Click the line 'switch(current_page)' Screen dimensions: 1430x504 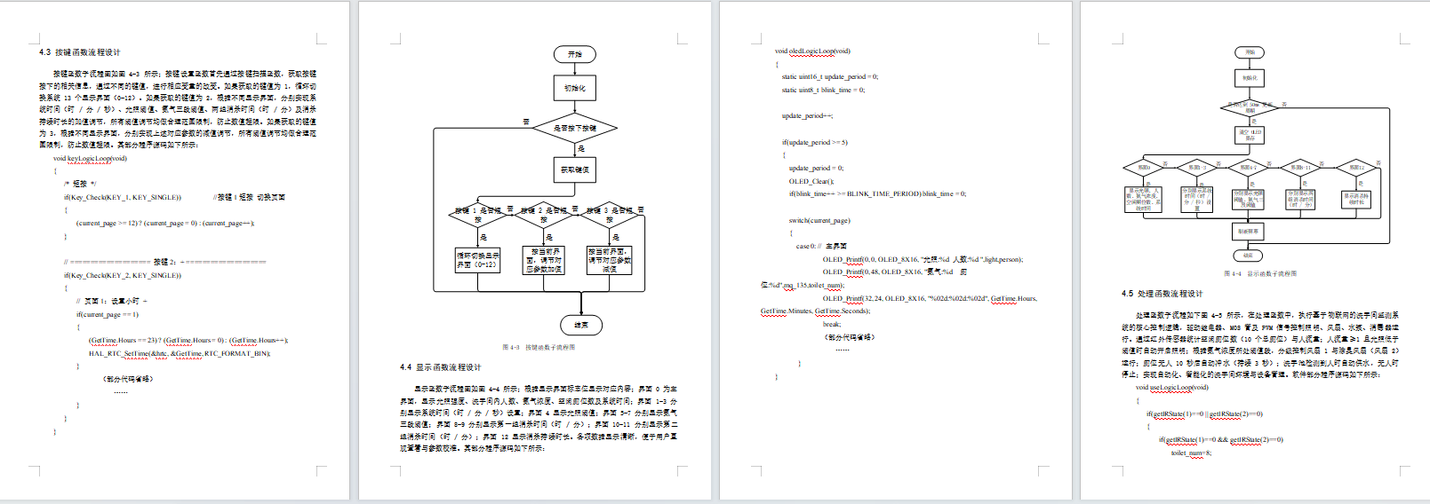[x=819, y=220]
